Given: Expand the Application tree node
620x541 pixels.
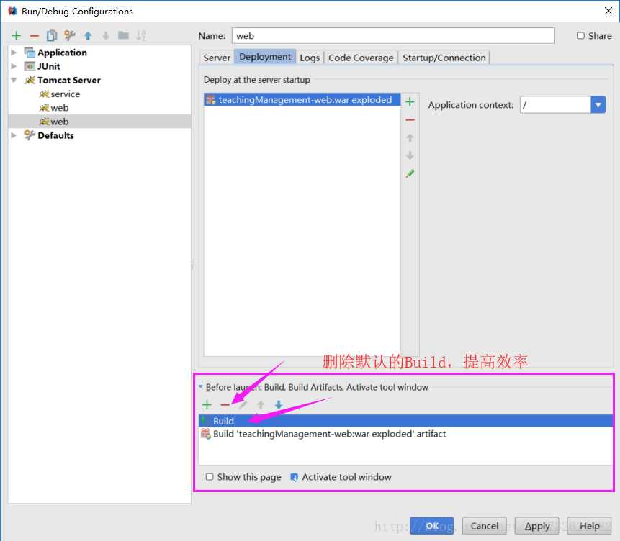Looking at the screenshot, I should (14, 53).
